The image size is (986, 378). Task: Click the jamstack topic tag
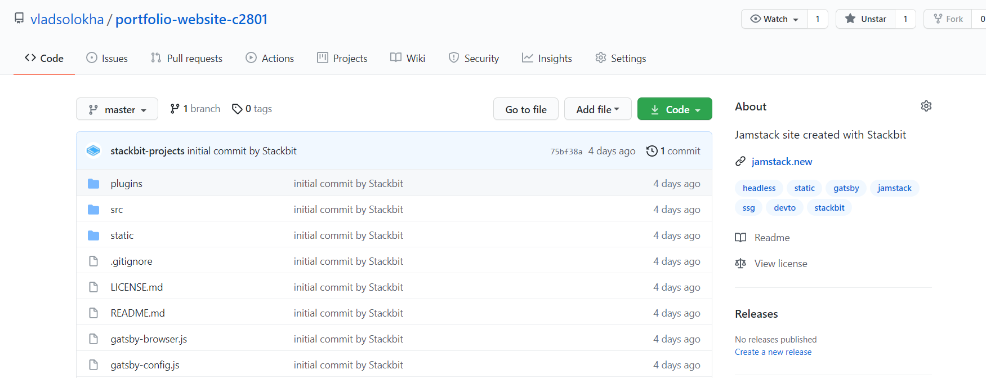[894, 188]
